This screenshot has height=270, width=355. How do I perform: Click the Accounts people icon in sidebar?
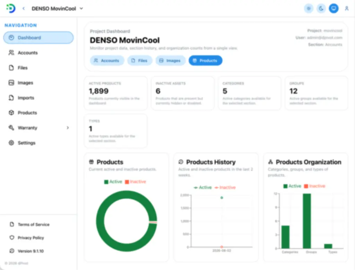[x=11, y=52]
